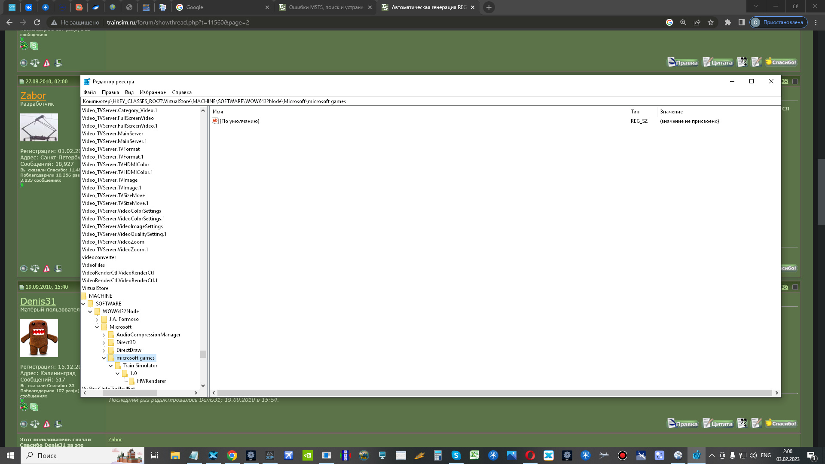Click the registry path address bar
This screenshot has width=825, height=464.
coord(431,101)
